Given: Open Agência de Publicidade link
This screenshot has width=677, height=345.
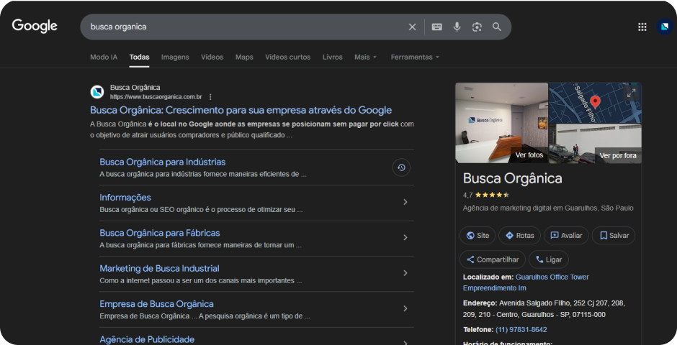Looking at the screenshot, I should 147,339.
